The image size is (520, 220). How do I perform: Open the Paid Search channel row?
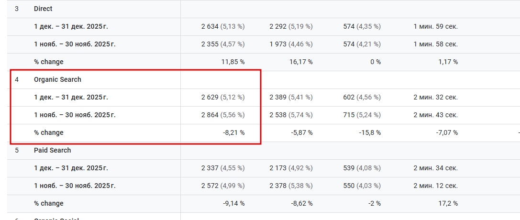coord(52,150)
